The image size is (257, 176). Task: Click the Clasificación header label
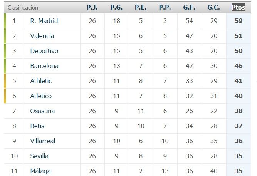tap(23, 7)
